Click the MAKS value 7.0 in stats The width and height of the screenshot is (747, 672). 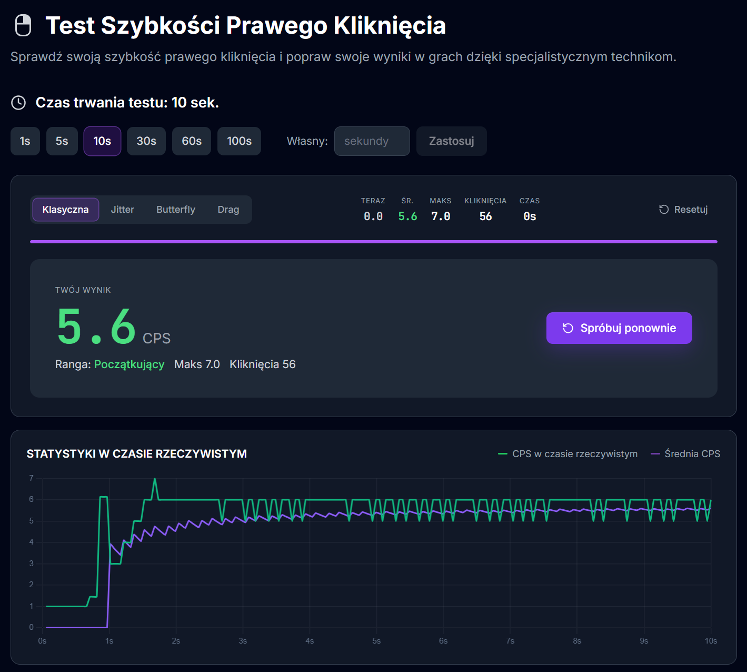click(x=441, y=216)
